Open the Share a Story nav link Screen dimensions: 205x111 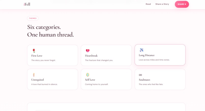coord(162,4)
